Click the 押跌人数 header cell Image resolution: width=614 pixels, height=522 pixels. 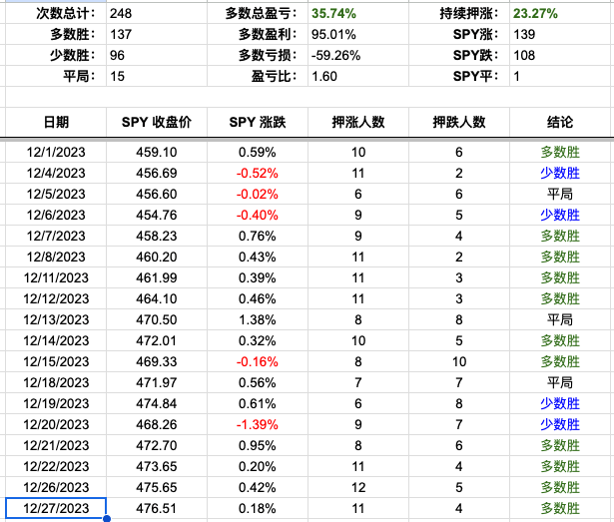[459, 122]
